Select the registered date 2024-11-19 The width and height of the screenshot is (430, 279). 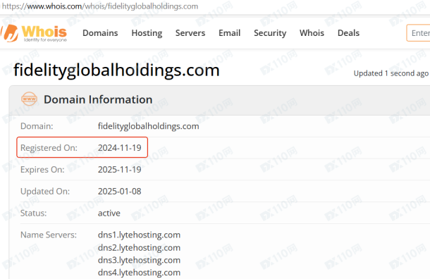tap(120, 148)
